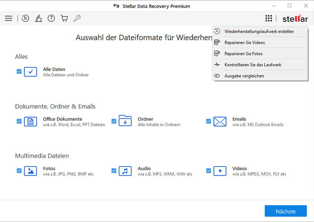Viewport: 314px width, 222px height.
Task: Click the icon beside Reparieren Sie Videos
Action: 217,42
